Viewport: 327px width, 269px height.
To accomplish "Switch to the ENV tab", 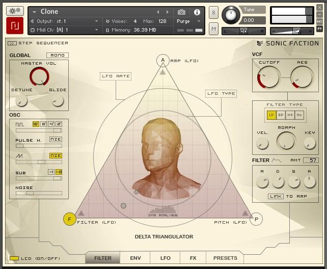I will 135,258.
